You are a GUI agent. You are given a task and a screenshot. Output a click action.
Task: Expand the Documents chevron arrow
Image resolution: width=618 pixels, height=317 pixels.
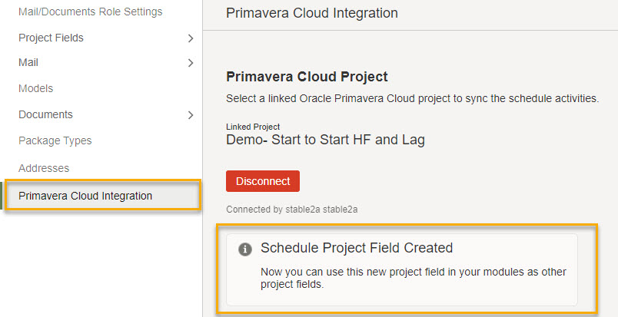[191, 115]
